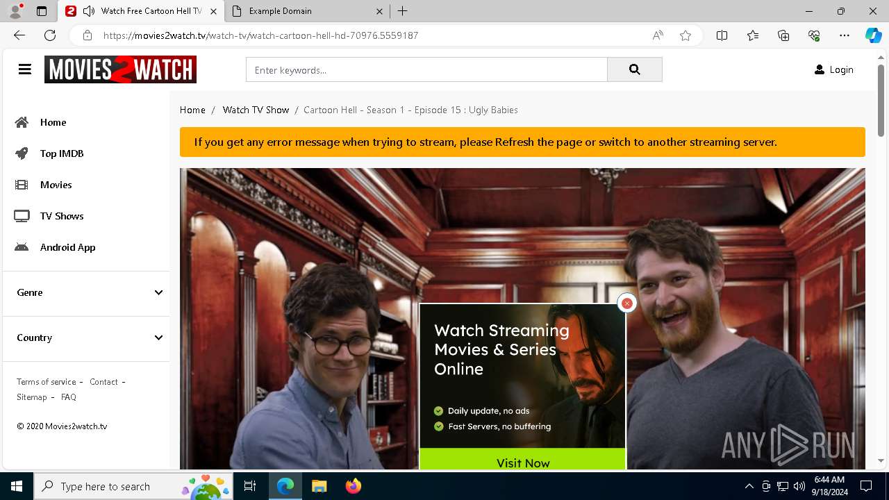Go to Top IMDB in sidebar

62,153
